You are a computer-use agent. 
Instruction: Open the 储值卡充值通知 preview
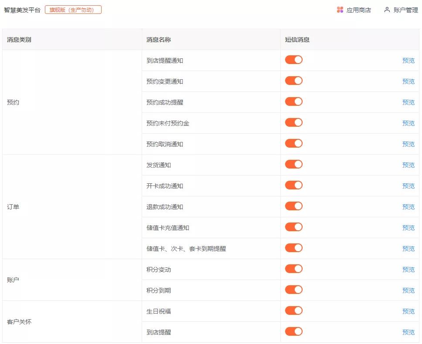pos(408,228)
